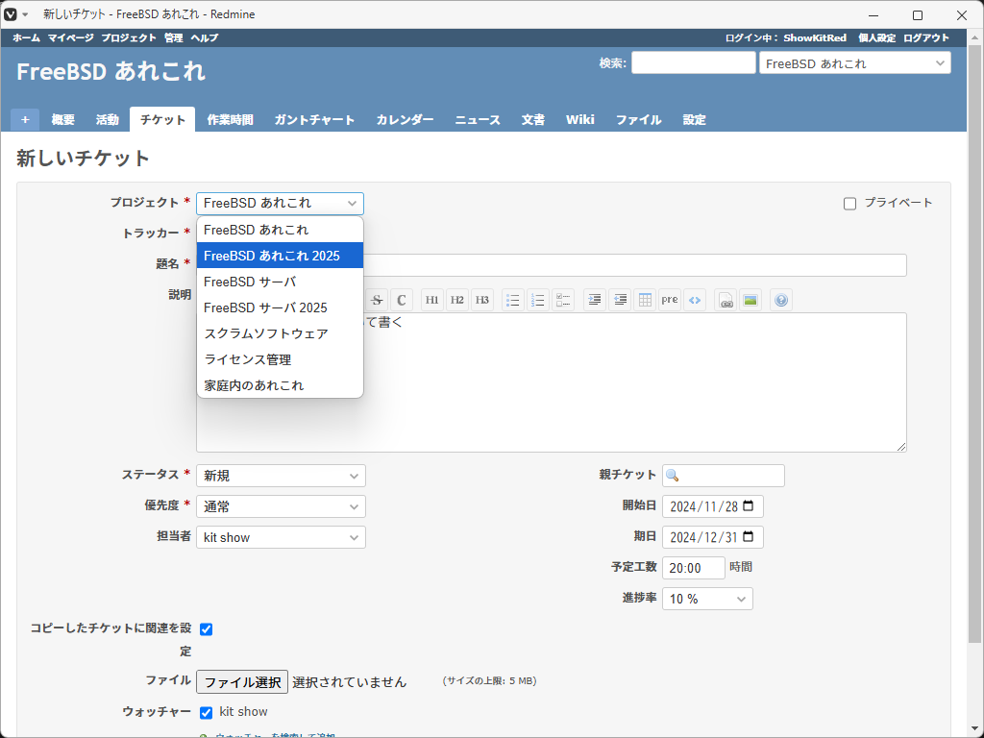This screenshot has width=984, height=738.
Task: Click the 予定工数 input field
Action: 694,568
